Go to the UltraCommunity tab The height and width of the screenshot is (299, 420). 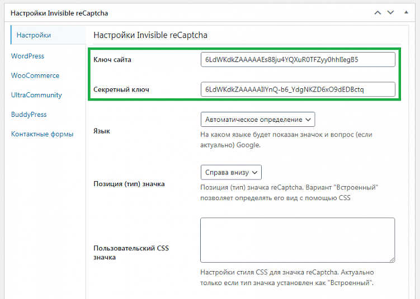click(36, 95)
